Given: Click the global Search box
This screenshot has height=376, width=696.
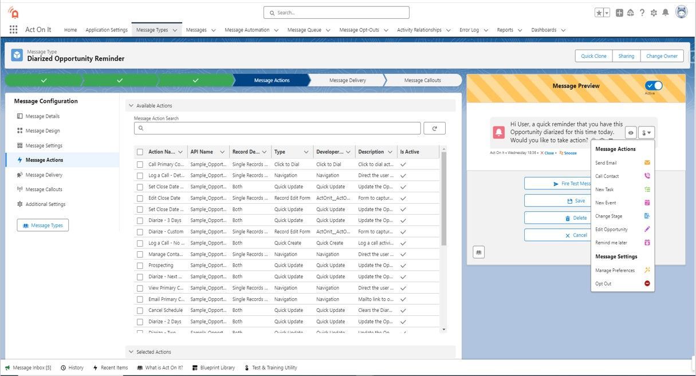Looking at the screenshot, I should point(336,13).
